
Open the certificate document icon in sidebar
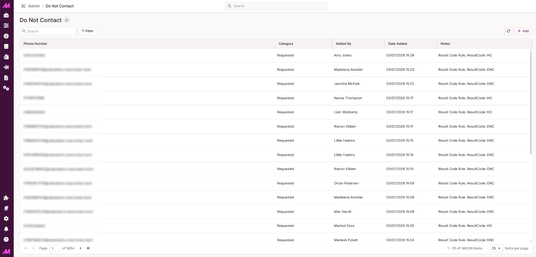pos(6,57)
